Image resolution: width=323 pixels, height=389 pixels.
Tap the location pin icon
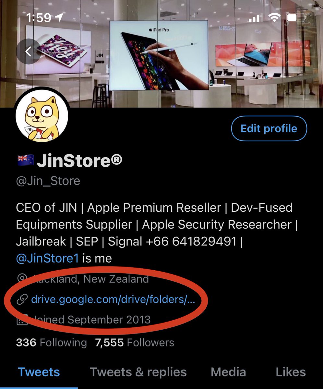(22, 279)
